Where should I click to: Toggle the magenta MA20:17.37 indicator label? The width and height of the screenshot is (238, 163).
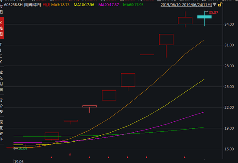tap(109, 5)
